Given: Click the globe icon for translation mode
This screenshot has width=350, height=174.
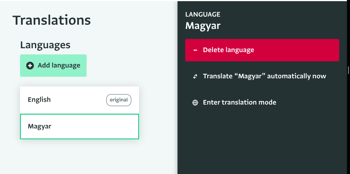Looking at the screenshot, I should tap(195, 103).
